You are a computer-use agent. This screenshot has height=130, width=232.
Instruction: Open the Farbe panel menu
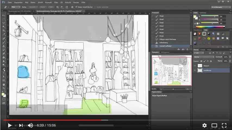(x=230, y=13)
